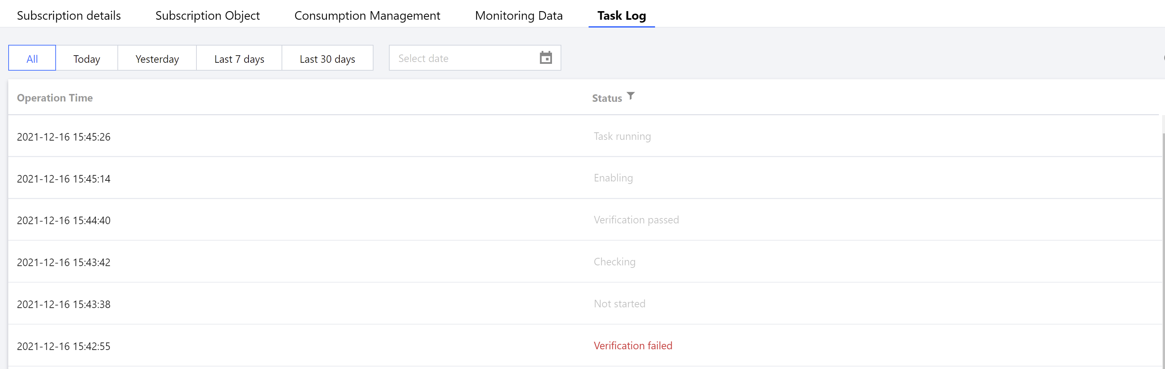Open the Subscription Object tab
1165x369 pixels.
point(207,15)
